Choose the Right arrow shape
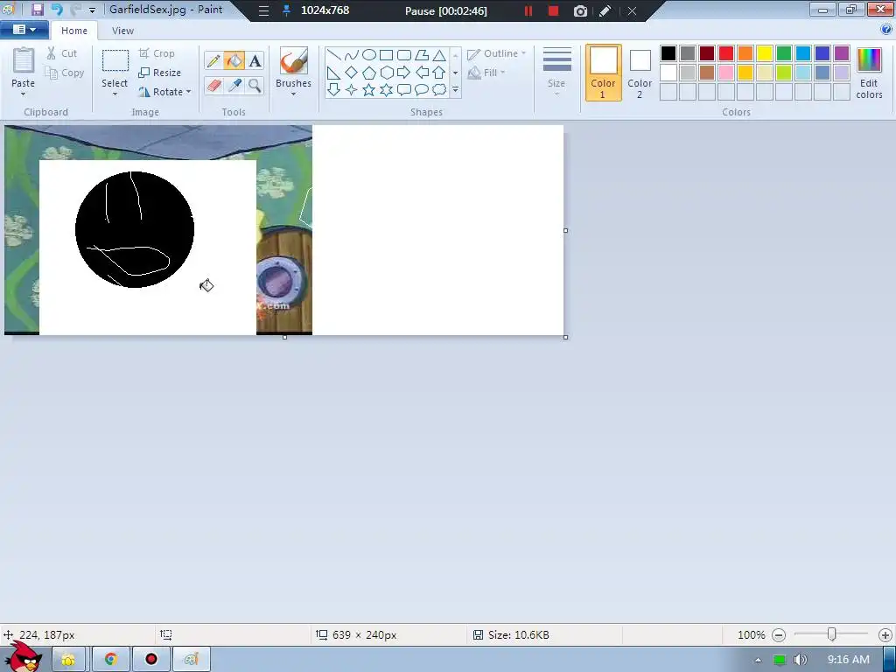This screenshot has width=896, height=672. coord(404,73)
